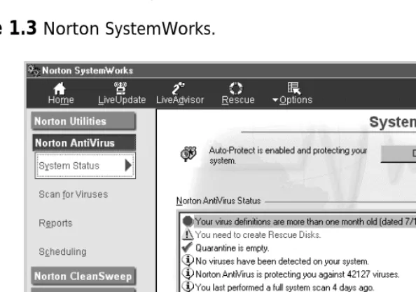
Task: Open Scan for Viruses
Action: click(x=74, y=194)
